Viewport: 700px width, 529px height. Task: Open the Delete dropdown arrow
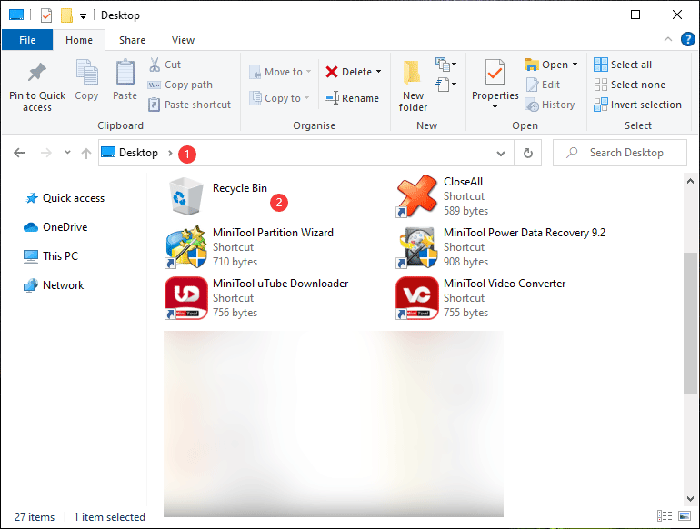click(378, 72)
